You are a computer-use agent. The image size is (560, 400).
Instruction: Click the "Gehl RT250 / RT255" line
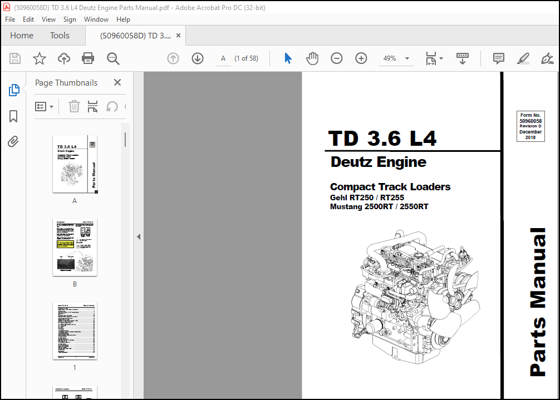pos(367,197)
